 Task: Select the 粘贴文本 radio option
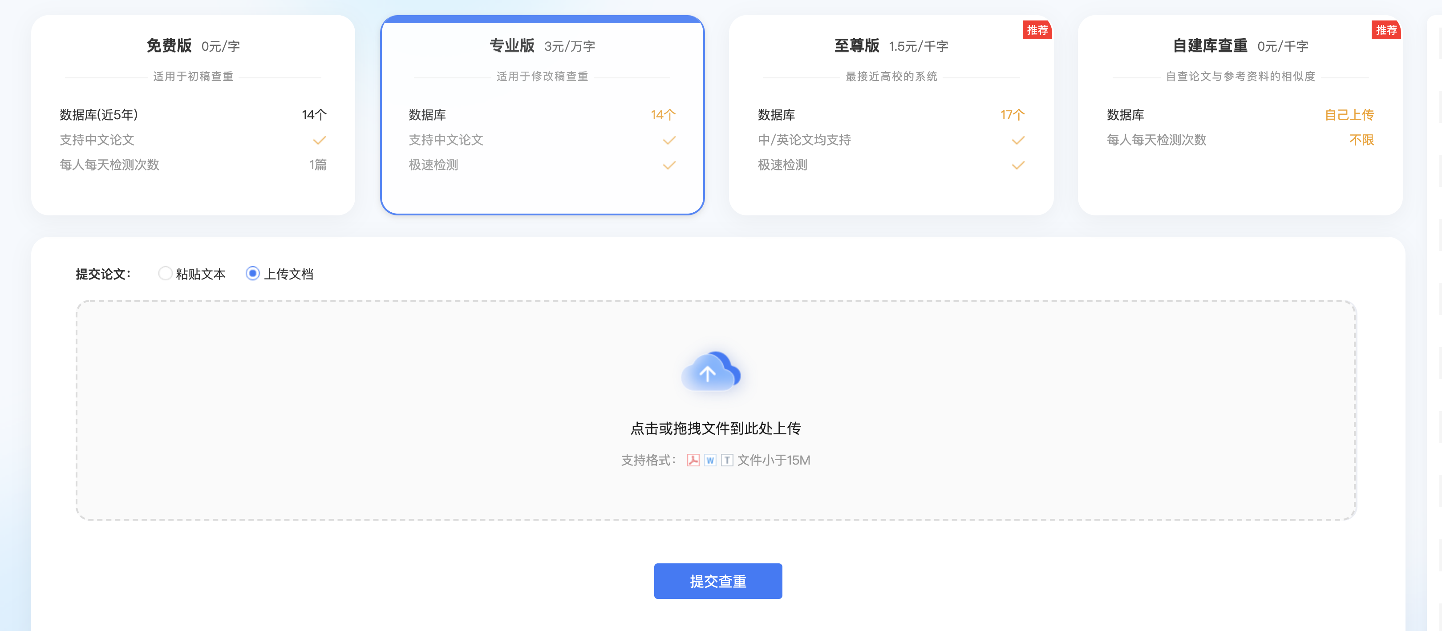[x=165, y=273]
